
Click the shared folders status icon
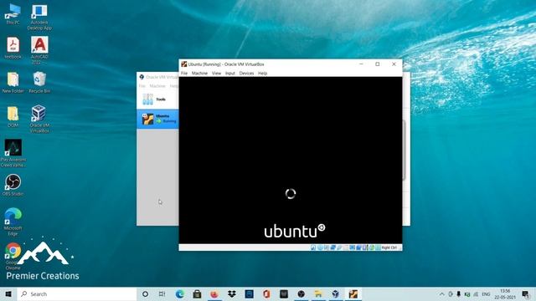345,247
